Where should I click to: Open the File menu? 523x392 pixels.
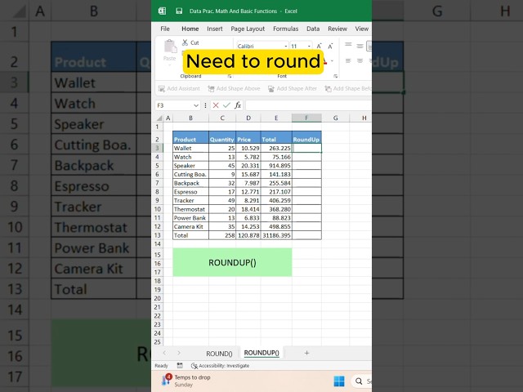[165, 29]
